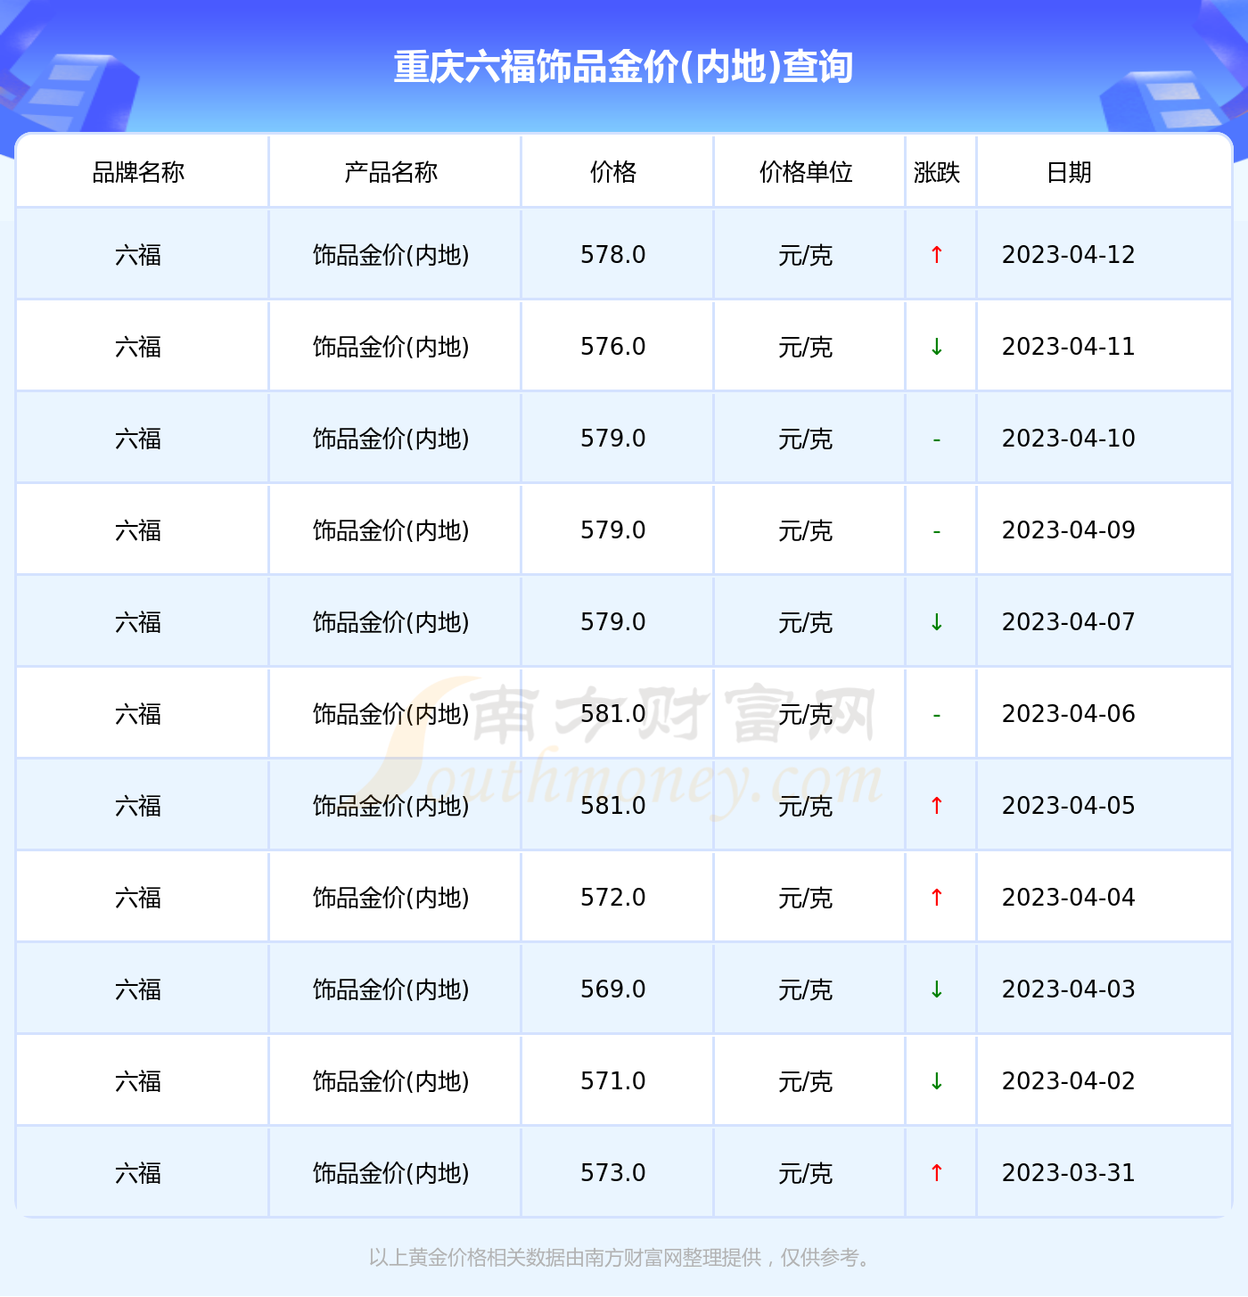Click the red up arrow for 2023-03-31
Viewport: 1248px width, 1297px height.
tap(936, 1173)
